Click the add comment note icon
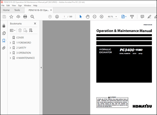Image resolution: width=157 pixels, height=115 pixels. click(x=142, y=17)
